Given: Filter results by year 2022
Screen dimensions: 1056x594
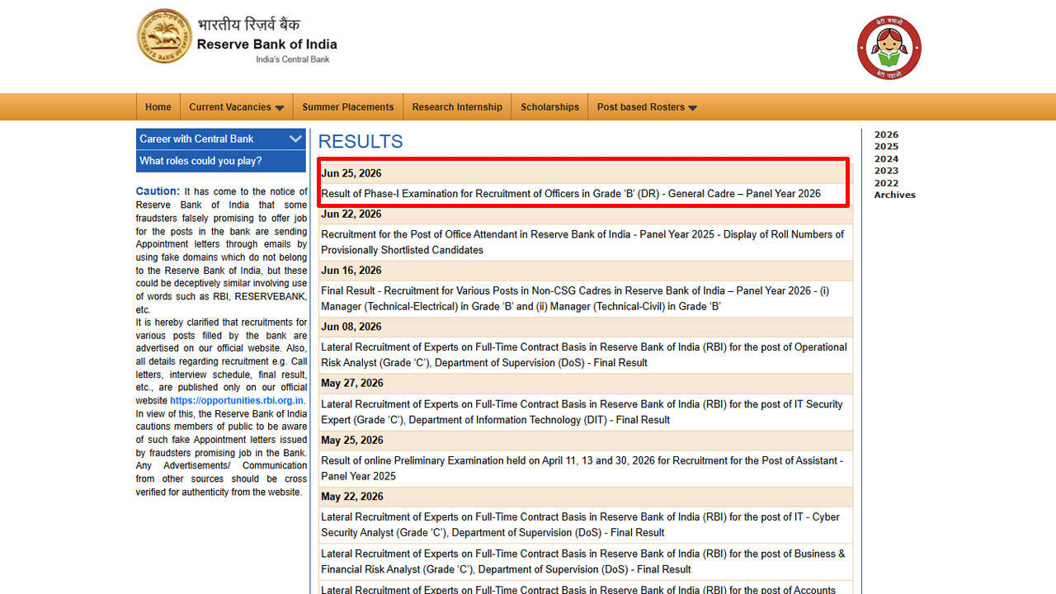Looking at the screenshot, I should point(886,183).
